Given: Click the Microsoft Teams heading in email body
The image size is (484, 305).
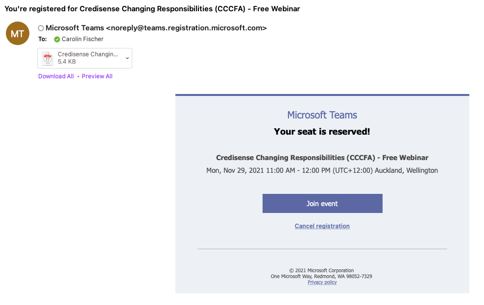Looking at the screenshot, I should [x=322, y=115].
